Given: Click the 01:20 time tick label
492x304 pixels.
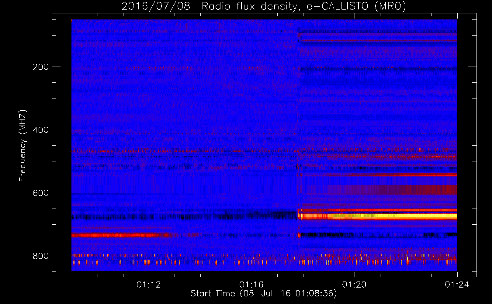Looking at the screenshot, I should 354,285.
